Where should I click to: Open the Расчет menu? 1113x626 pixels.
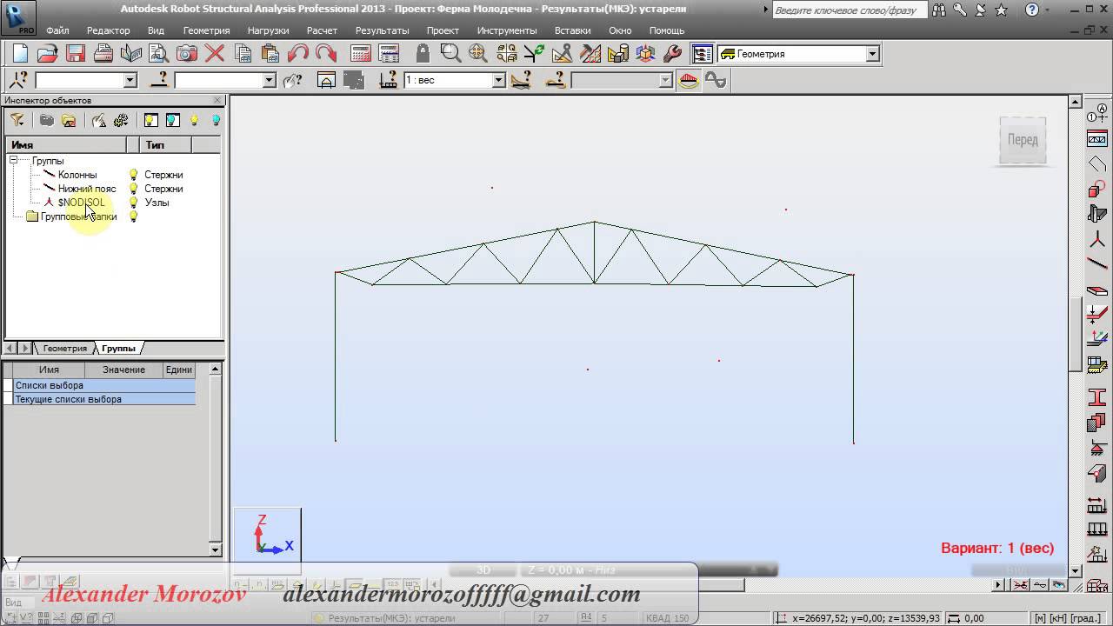click(x=322, y=30)
